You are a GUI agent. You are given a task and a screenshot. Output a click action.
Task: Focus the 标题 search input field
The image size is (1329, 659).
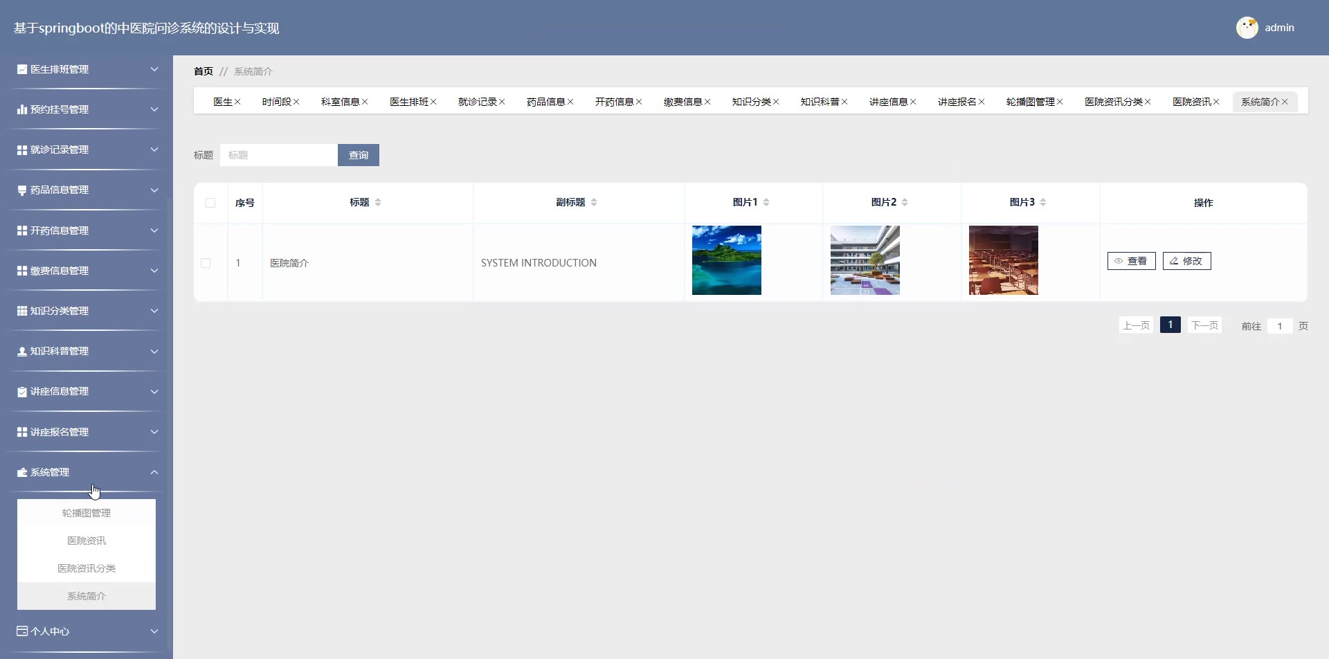click(x=279, y=155)
